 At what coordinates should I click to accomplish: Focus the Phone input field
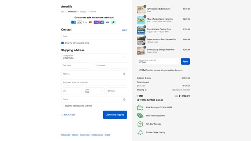[x=94, y=99]
